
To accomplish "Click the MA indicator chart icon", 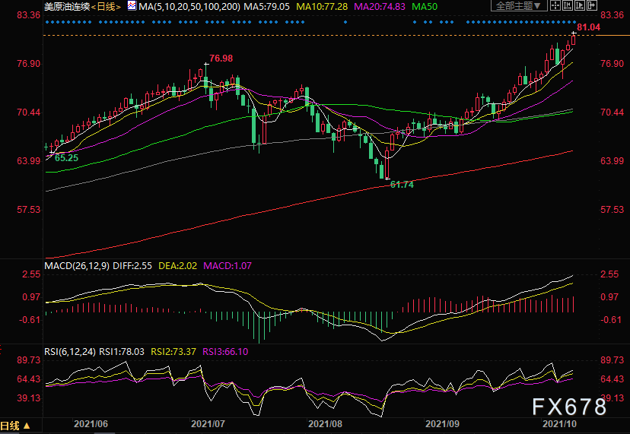I will (x=132, y=5).
